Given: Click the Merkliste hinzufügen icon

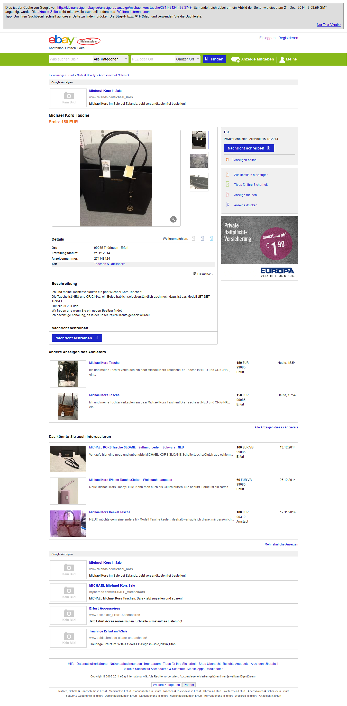Looking at the screenshot, I should coord(227,175).
